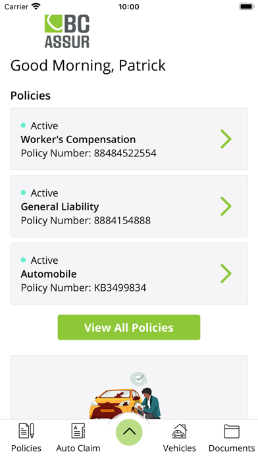The width and height of the screenshot is (258, 459).
Task: Open General Liability via its green chevron
Action: [226, 206]
